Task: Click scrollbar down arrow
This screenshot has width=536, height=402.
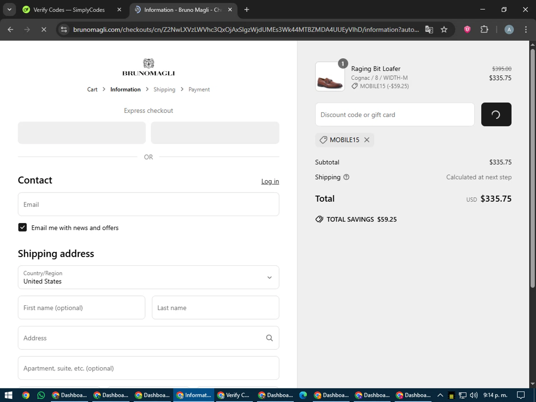Action: pyautogui.click(x=532, y=384)
